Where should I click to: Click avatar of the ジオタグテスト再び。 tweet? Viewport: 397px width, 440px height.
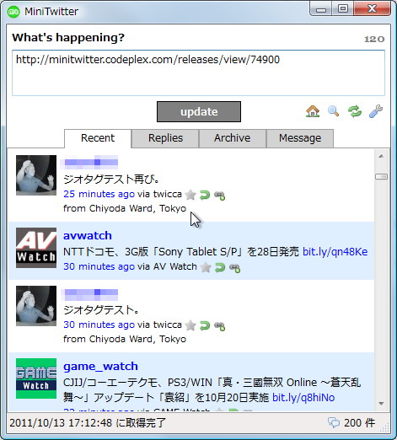pos(36,175)
